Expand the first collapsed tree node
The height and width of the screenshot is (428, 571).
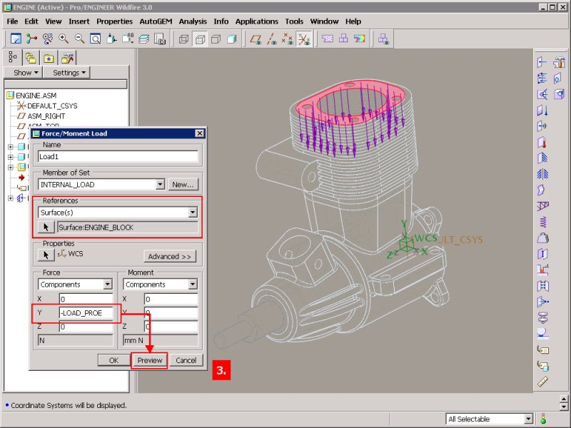[x=11, y=147]
